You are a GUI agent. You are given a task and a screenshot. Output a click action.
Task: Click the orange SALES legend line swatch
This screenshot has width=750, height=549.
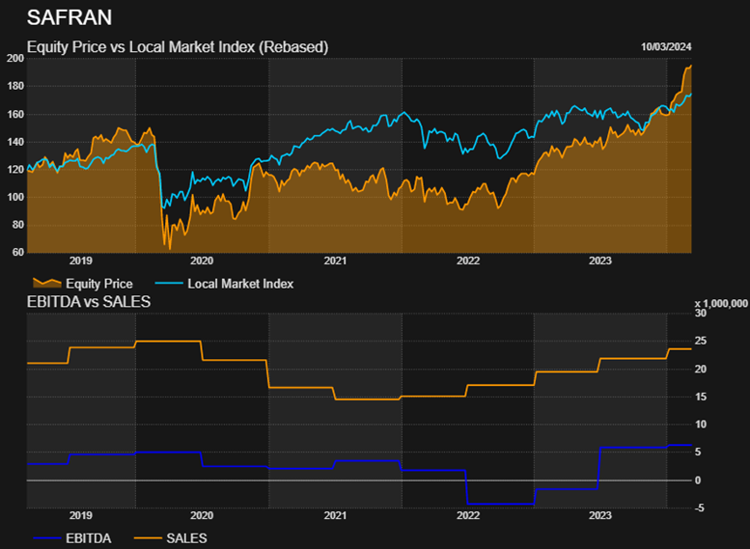pyautogui.click(x=148, y=538)
